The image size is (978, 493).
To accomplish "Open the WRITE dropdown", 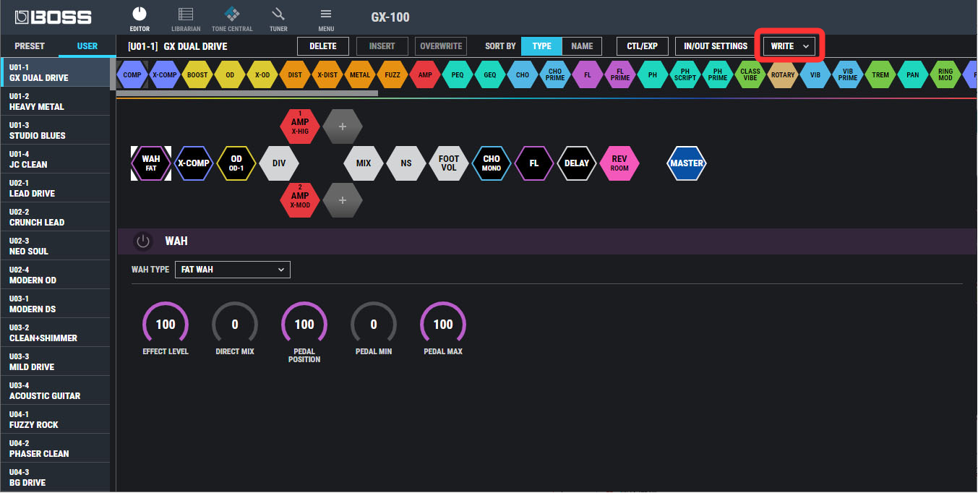I will [789, 46].
